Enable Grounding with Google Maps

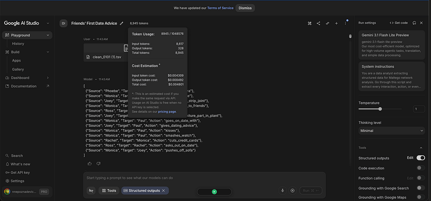[420, 197]
